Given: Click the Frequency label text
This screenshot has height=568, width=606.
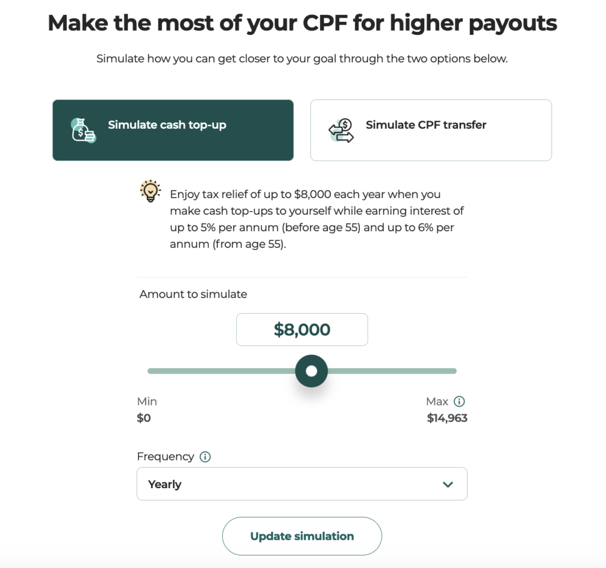Looking at the screenshot, I should coord(166,456).
